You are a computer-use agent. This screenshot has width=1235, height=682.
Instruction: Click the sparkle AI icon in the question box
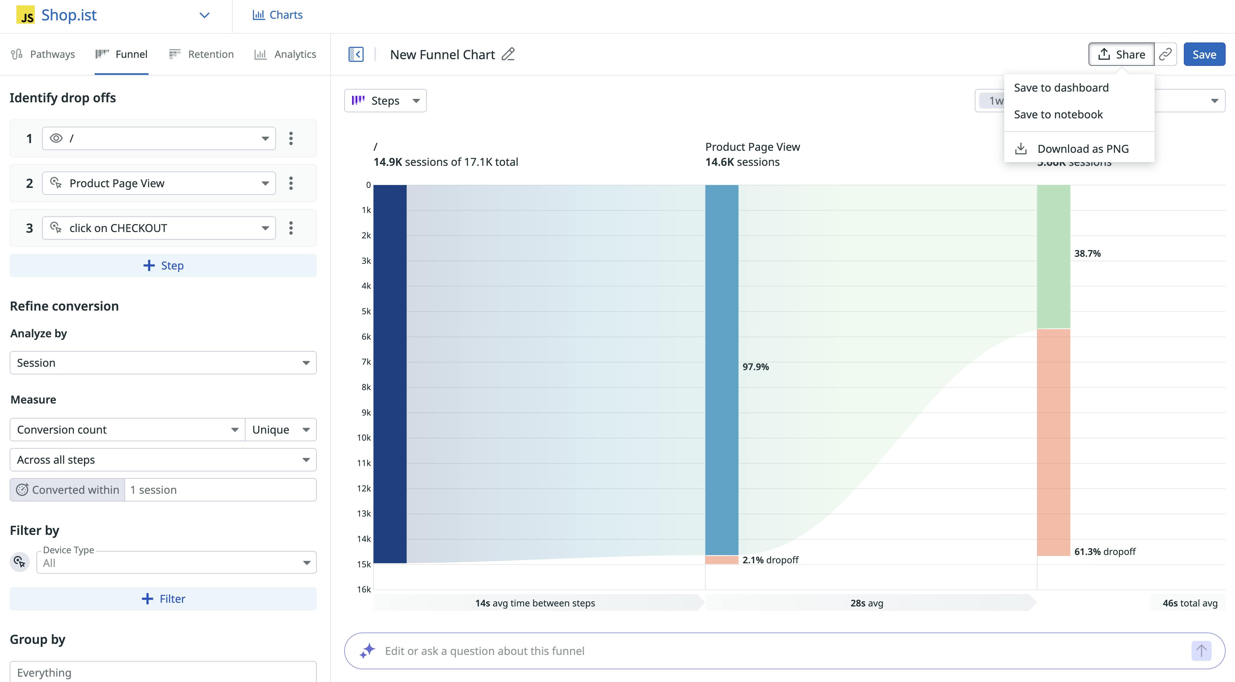point(368,650)
